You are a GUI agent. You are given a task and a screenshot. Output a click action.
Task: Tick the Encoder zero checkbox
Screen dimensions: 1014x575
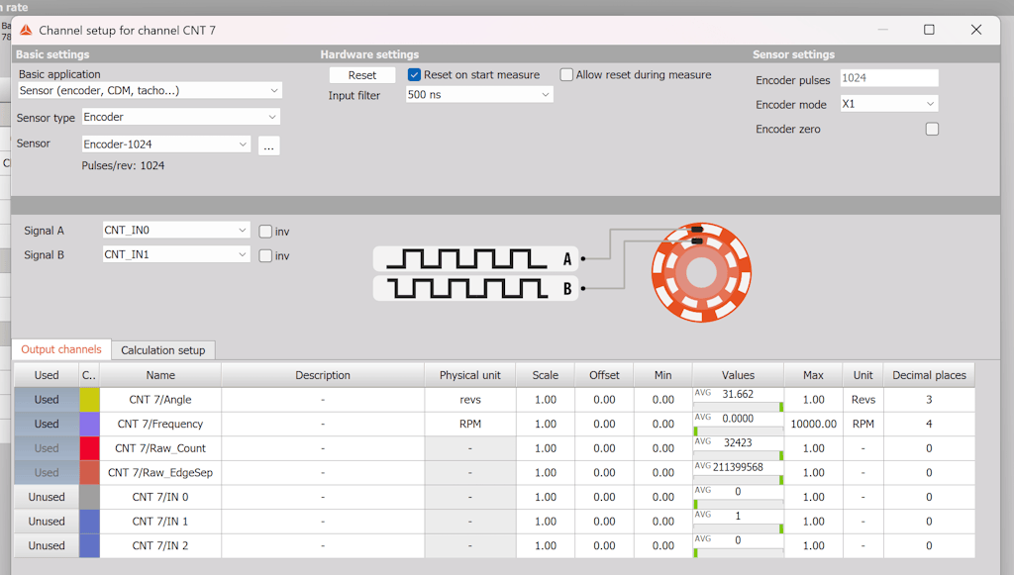(x=932, y=130)
